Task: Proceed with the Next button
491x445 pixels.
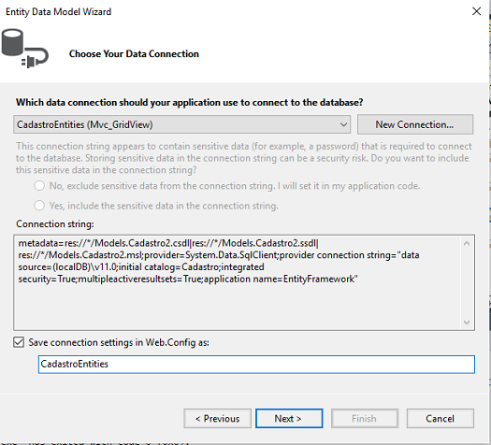Action: 289,419
